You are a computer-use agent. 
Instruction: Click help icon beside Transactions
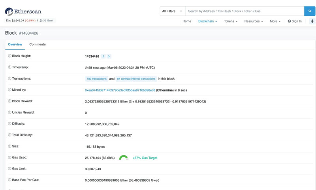[9, 78]
